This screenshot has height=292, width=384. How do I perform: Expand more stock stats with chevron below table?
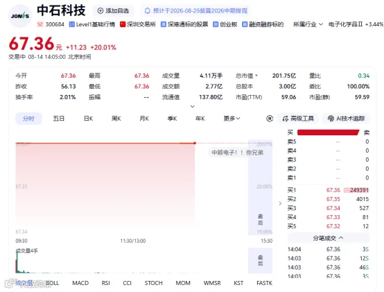193,106
